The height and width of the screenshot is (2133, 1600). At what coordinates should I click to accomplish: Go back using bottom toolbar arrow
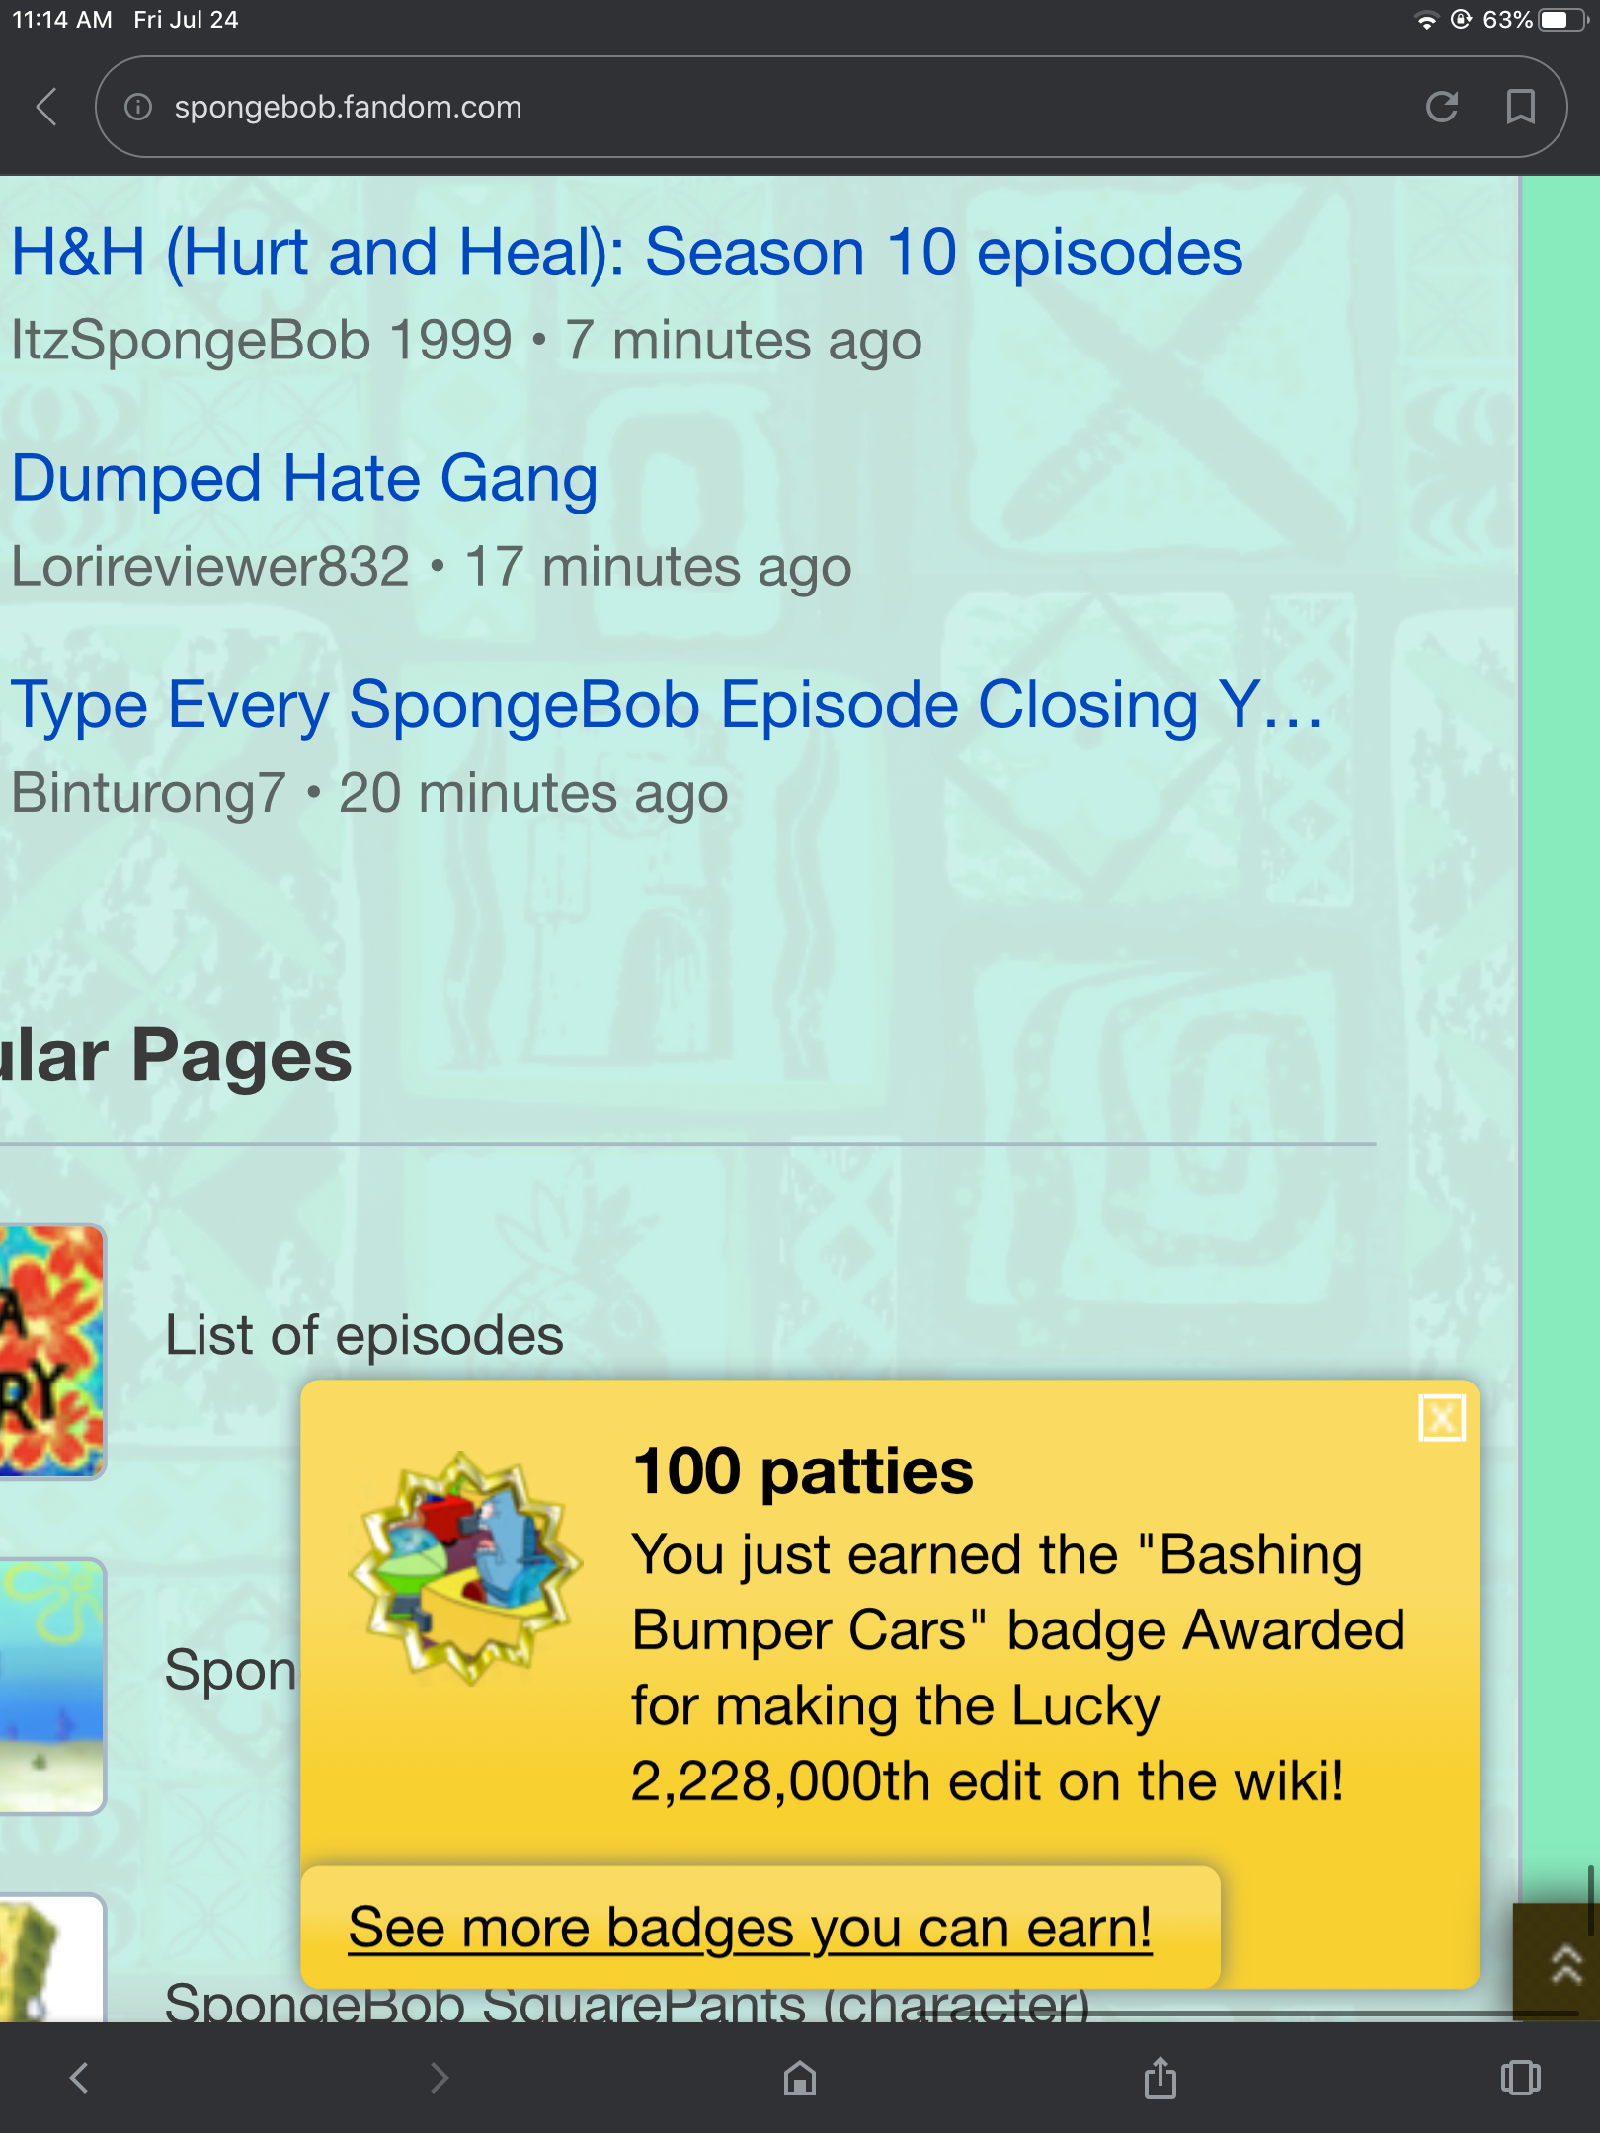point(80,2078)
